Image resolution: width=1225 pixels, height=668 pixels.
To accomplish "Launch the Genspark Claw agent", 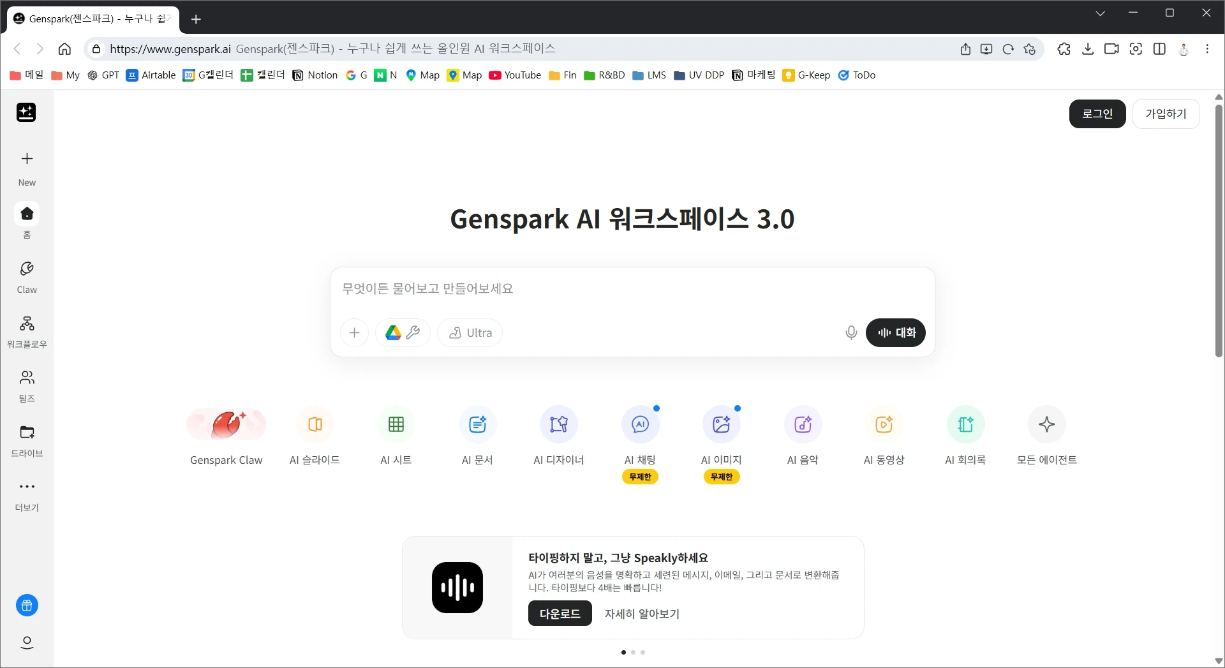I will [x=226, y=436].
